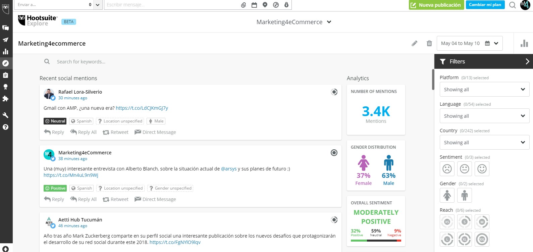The height and width of the screenshot is (252, 533).
Task: Retweet Marketing4eCommerce's tweet
Action: pyautogui.click(x=115, y=199)
